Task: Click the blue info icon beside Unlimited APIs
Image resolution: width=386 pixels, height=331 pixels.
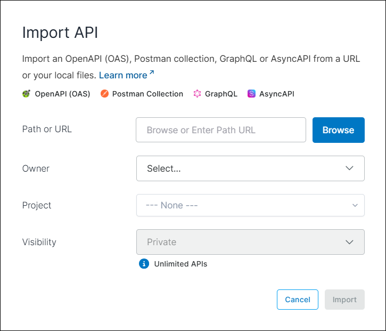Action: 144,264
